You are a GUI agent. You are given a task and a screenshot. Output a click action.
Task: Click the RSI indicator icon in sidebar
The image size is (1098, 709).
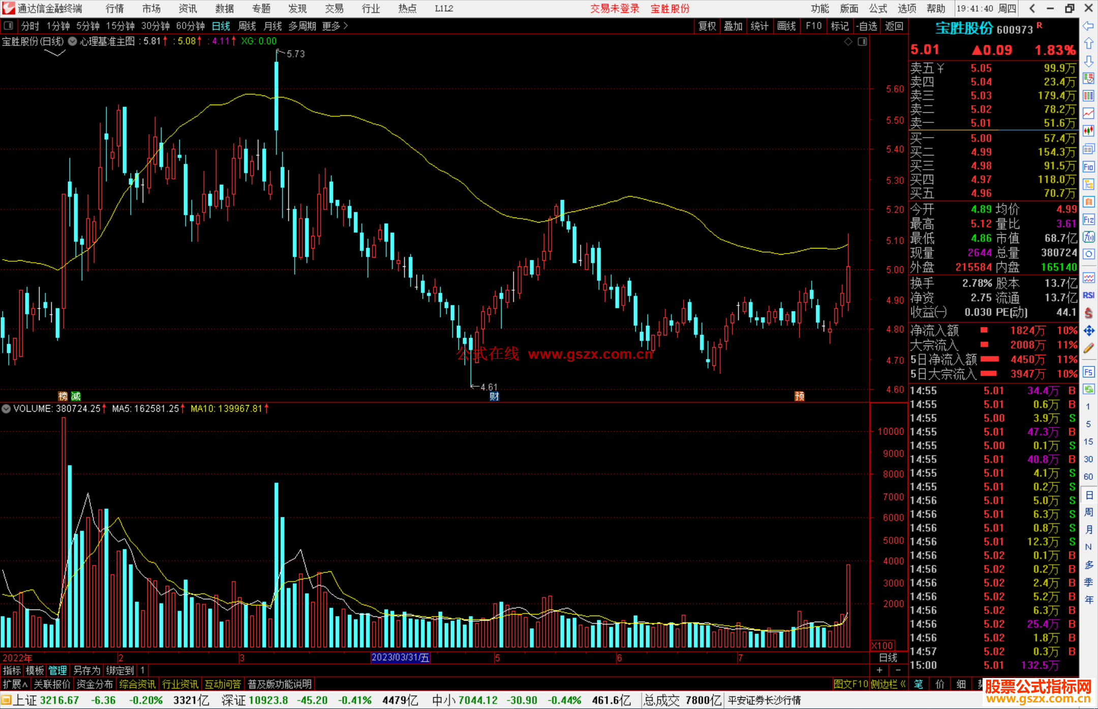click(1088, 295)
